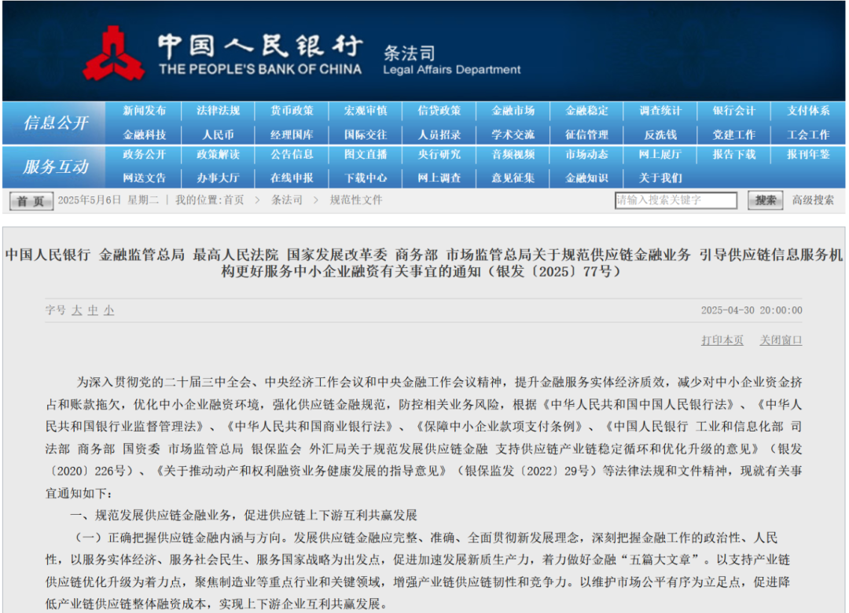Go to the 银行会计 section

734,111
